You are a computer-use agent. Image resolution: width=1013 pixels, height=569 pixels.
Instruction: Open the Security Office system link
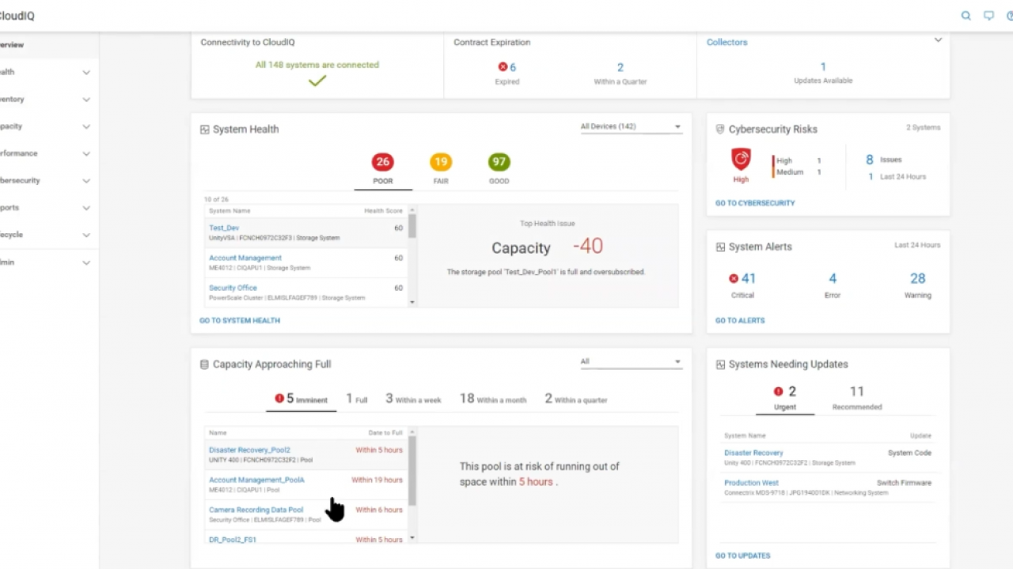click(233, 288)
